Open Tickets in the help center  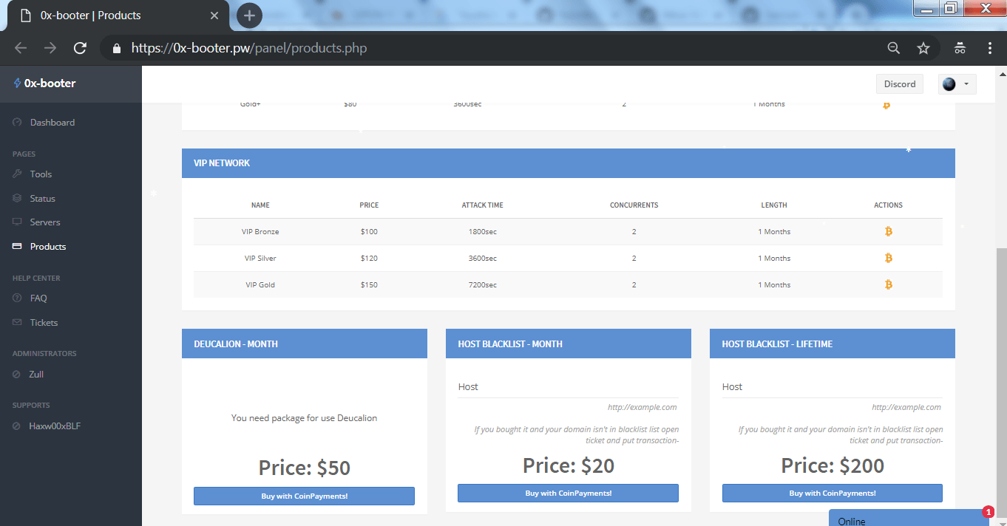tap(44, 323)
